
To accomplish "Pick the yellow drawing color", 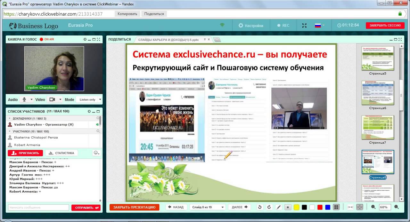I will pyautogui.click(x=296, y=207).
